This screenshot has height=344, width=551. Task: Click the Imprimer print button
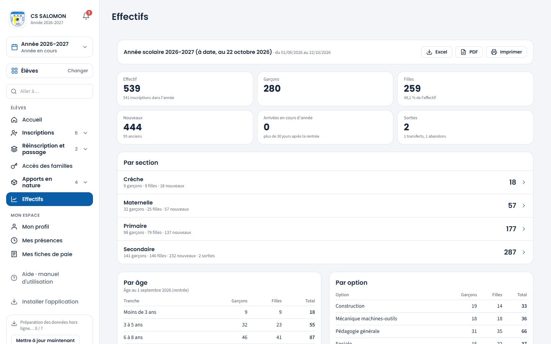pos(506,52)
